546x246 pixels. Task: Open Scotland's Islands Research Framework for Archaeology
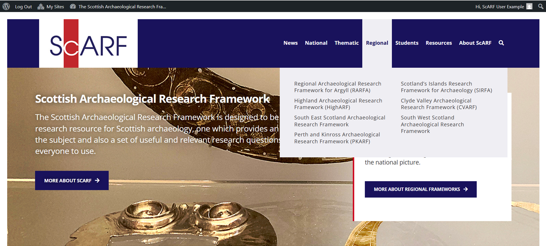(x=446, y=87)
